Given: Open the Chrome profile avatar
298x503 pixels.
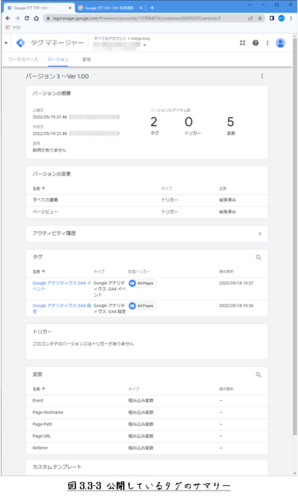Looking at the screenshot, I should pos(282,18).
